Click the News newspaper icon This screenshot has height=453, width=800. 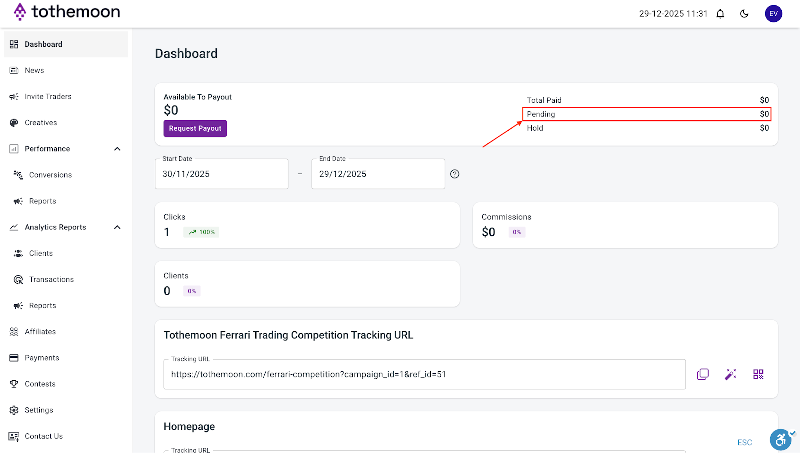click(14, 70)
